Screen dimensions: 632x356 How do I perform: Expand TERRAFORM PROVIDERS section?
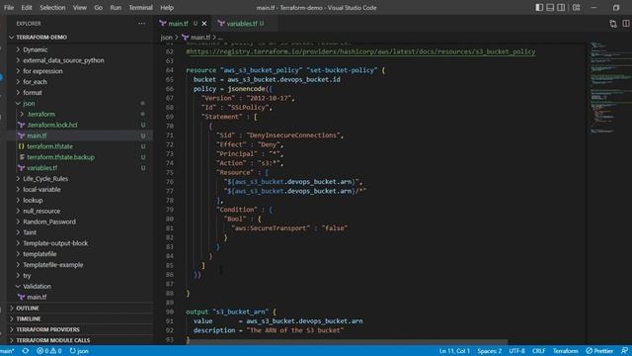81,329
